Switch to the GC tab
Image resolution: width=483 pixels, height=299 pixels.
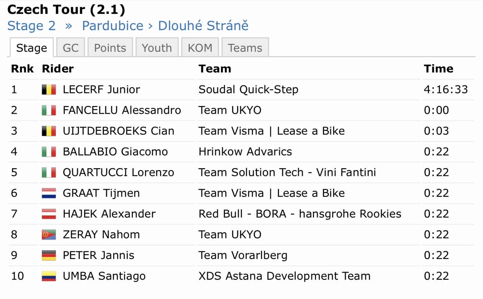pyautogui.click(x=71, y=47)
